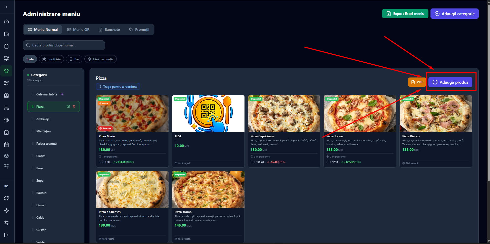
Task: Click the Export Excel meniu button
Action: coord(405,14)
